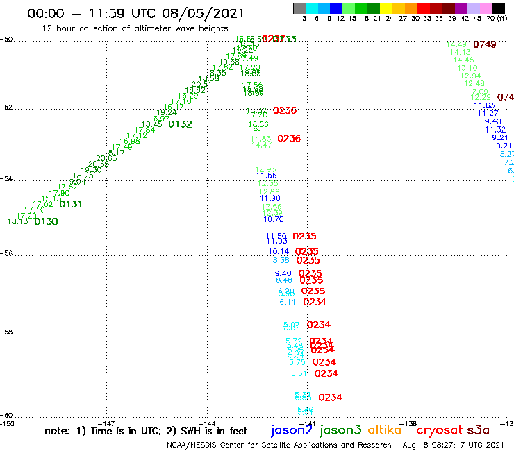514x451 pixels.
Task: Select the s3a legend label
Action: pyautogui.click(x=478, y=430)
